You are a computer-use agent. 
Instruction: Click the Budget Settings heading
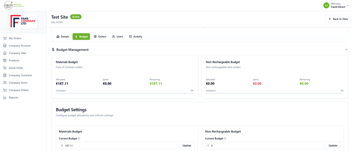(x=71, y=110)
